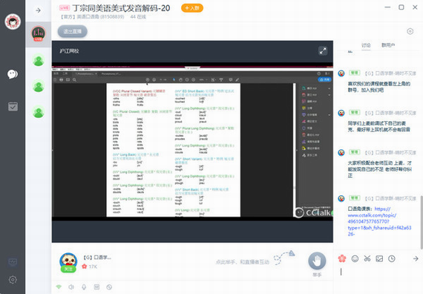
Task: Switch to the 讨论 tab
Action: click(366, 45)
